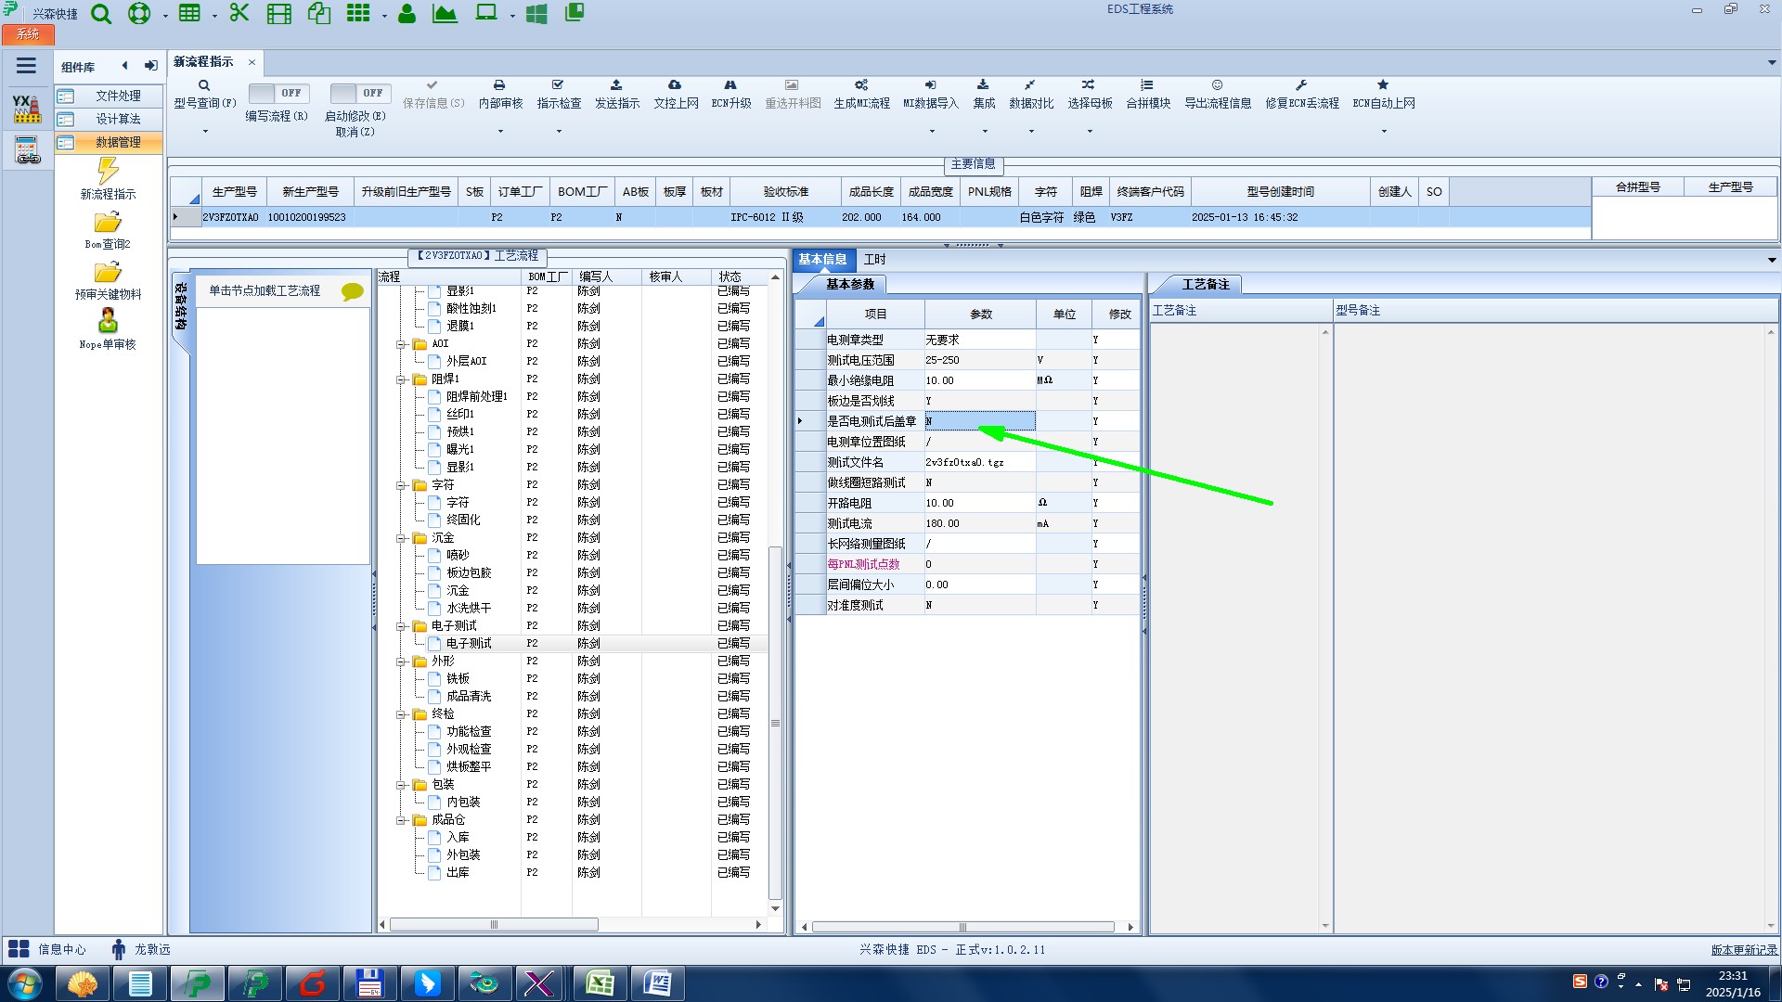Open the 版本更新记录 link

point(1744,949)
